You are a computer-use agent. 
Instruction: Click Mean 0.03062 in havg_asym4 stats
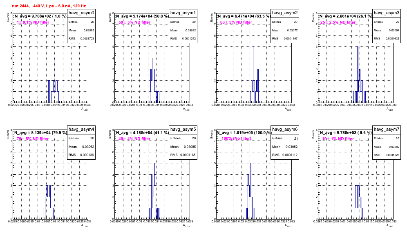(81, 147)
